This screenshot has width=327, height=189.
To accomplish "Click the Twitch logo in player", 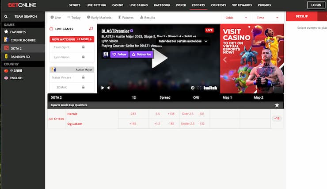I will pyautogui.click(x=210, y=88).
